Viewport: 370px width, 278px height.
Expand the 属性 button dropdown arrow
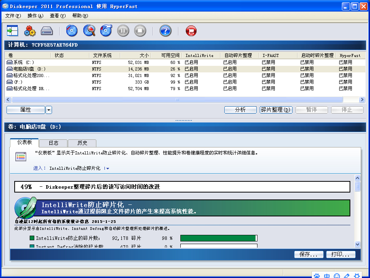click(x=49, y=110)
